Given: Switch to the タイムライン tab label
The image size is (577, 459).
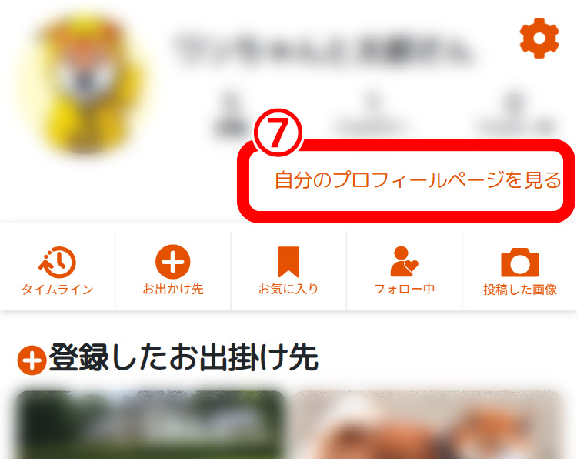Looking at the screenshot, I should pos(58,290).
